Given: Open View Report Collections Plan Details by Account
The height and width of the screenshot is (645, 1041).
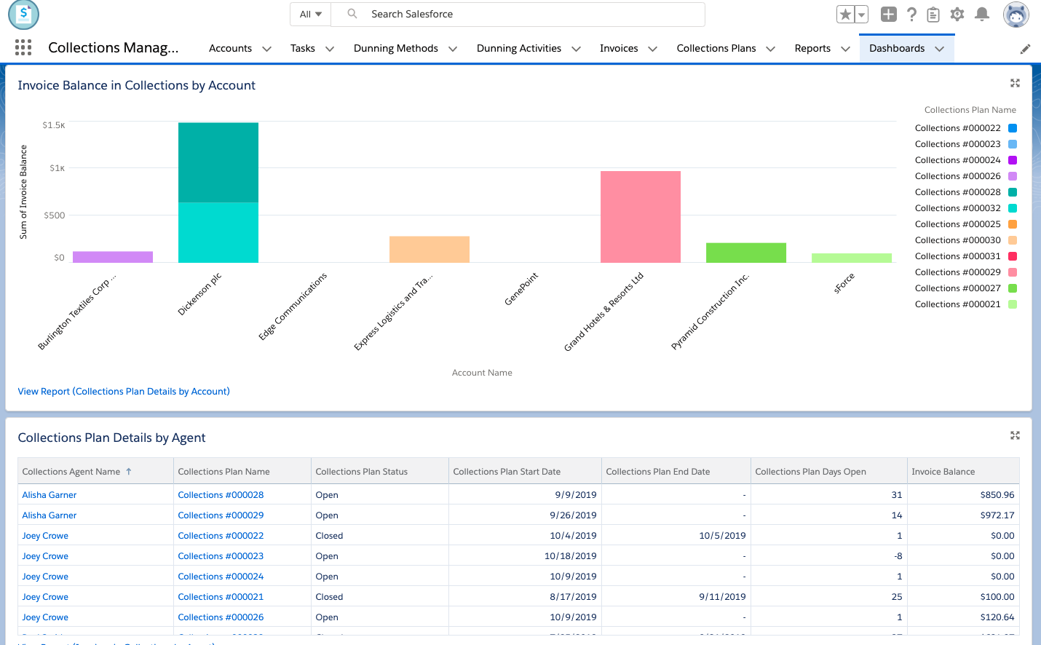Looking at the screenshot, I should coord(124,391).
